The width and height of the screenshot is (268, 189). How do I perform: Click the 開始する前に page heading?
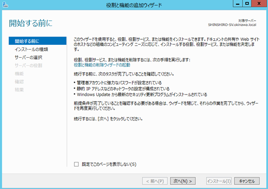click(x=31, y=23)
